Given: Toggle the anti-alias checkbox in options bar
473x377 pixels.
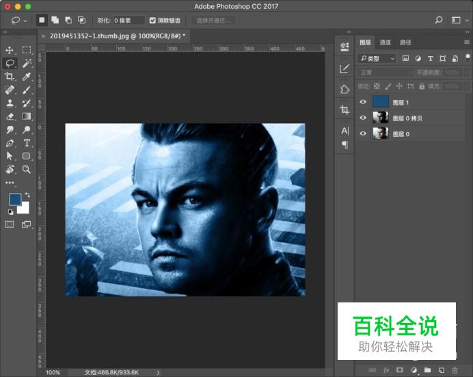Looking at the screenshot, I should pos(152,21).
